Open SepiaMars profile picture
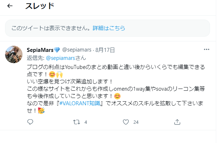 pos(14,54)
